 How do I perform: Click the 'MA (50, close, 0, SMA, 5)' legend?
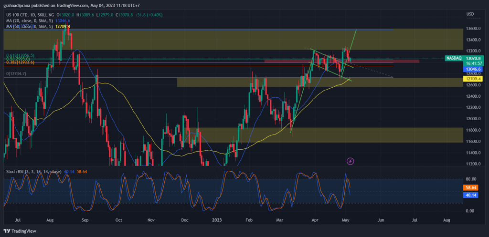click(x=30, y=27)
